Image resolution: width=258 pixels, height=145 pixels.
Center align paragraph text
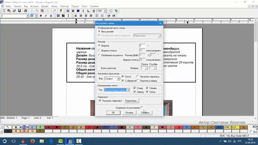[x=81, y=16]
